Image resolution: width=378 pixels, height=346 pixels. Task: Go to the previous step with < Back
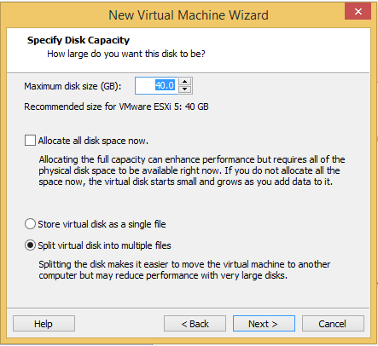(195, 324)
